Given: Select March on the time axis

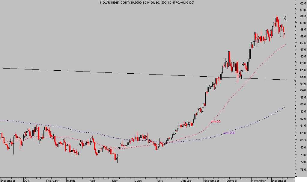Looking at the screenshot, I should [71, 181].
